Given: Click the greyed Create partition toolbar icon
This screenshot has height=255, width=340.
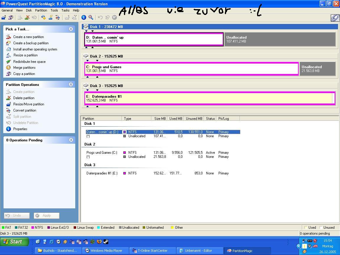Looking at the screenshot, I should 20,17.
